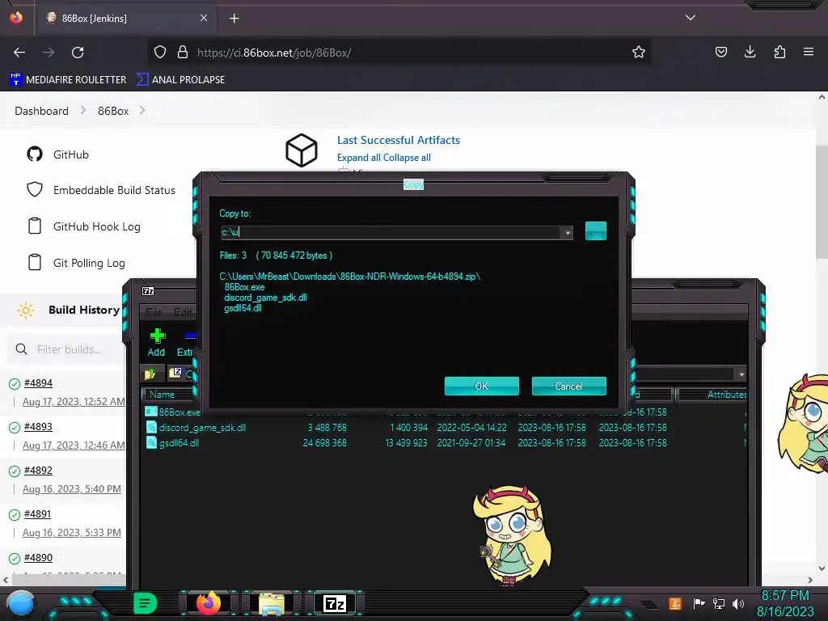Select gsdll64.dll in 7-Zip list

[173, 442]
